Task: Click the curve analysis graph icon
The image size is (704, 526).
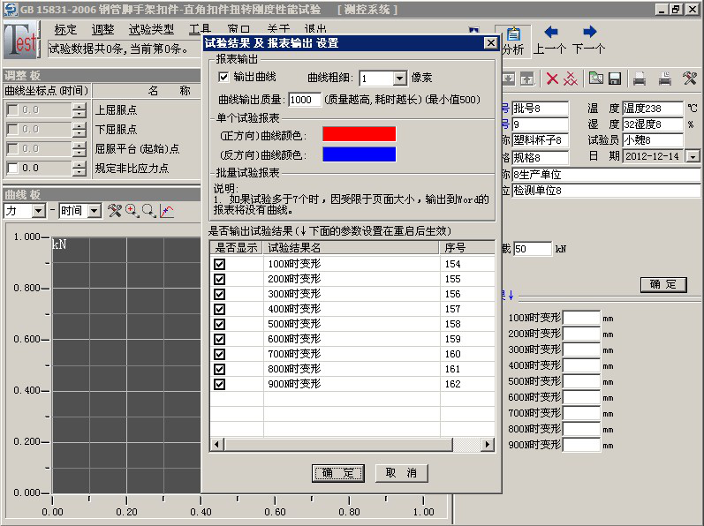Action: [167, 211]
